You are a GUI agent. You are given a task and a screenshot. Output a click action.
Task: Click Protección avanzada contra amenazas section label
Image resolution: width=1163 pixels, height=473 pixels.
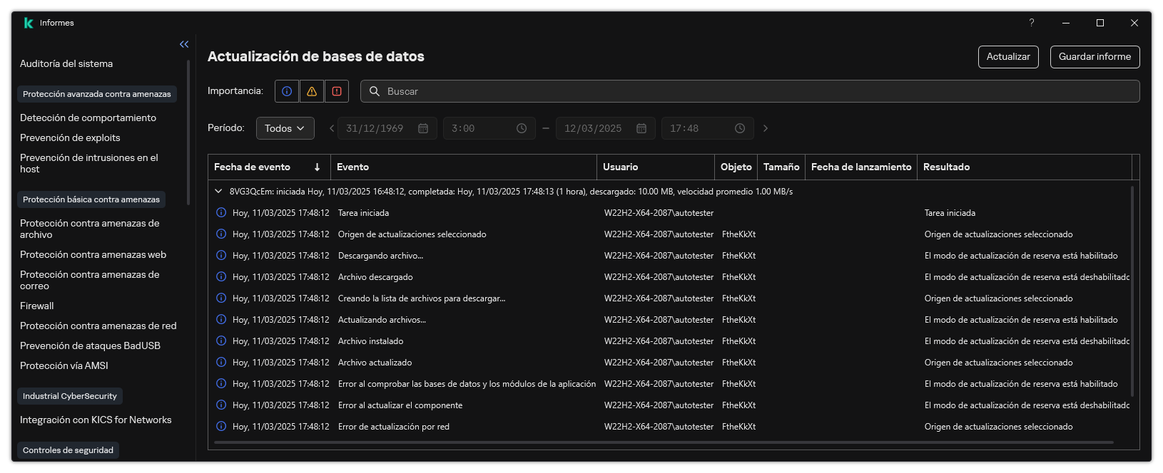97,94
